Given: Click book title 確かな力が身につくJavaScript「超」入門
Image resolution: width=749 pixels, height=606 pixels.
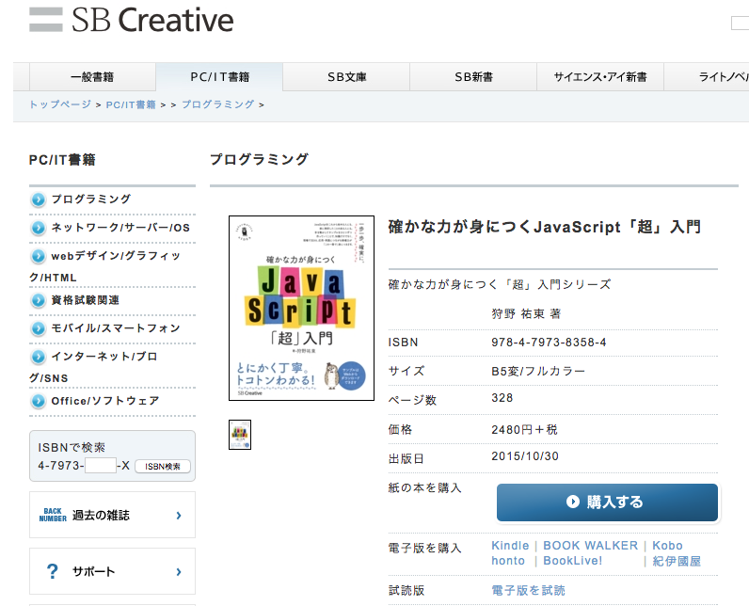Looking at the screenshot, I should point(545,227).
